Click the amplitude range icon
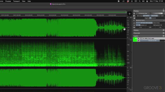This screenshot has height=92, width=165. (x=134, y=16)
